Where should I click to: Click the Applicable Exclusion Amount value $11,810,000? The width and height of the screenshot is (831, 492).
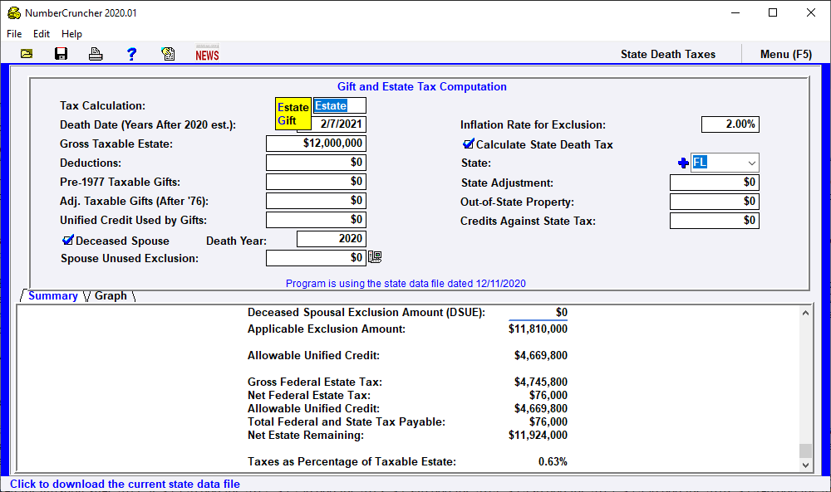pyautogui.click(x=538, y=329)
